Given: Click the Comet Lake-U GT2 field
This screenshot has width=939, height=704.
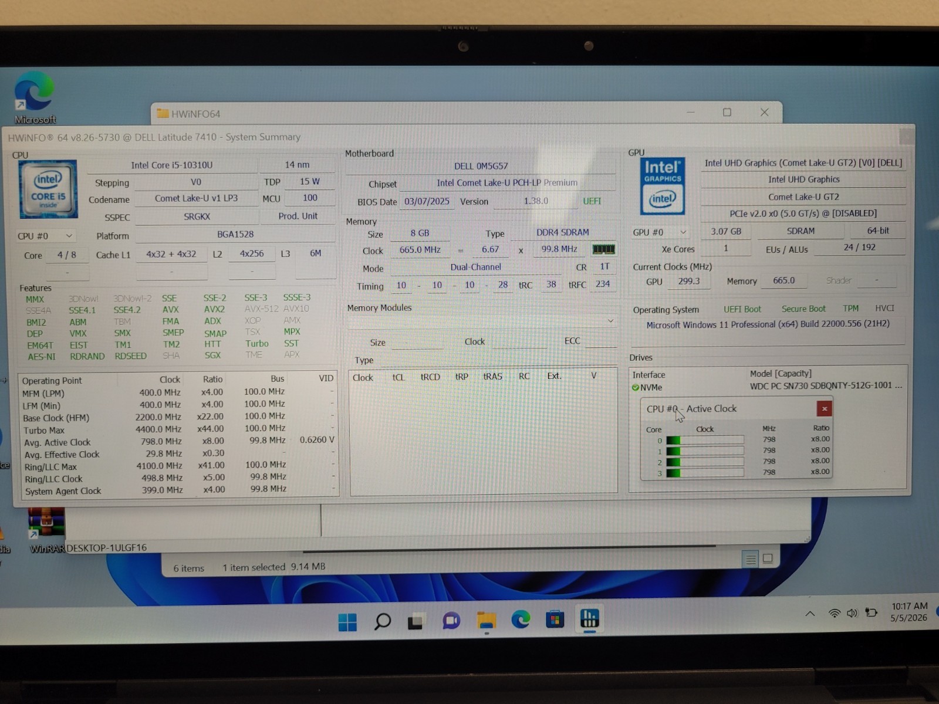Looking at the screenshot, I should [803, 197].
